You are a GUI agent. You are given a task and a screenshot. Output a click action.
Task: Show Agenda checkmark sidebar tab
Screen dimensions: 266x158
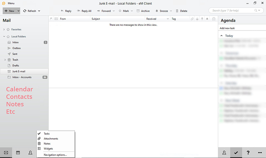tap(236, 153)
